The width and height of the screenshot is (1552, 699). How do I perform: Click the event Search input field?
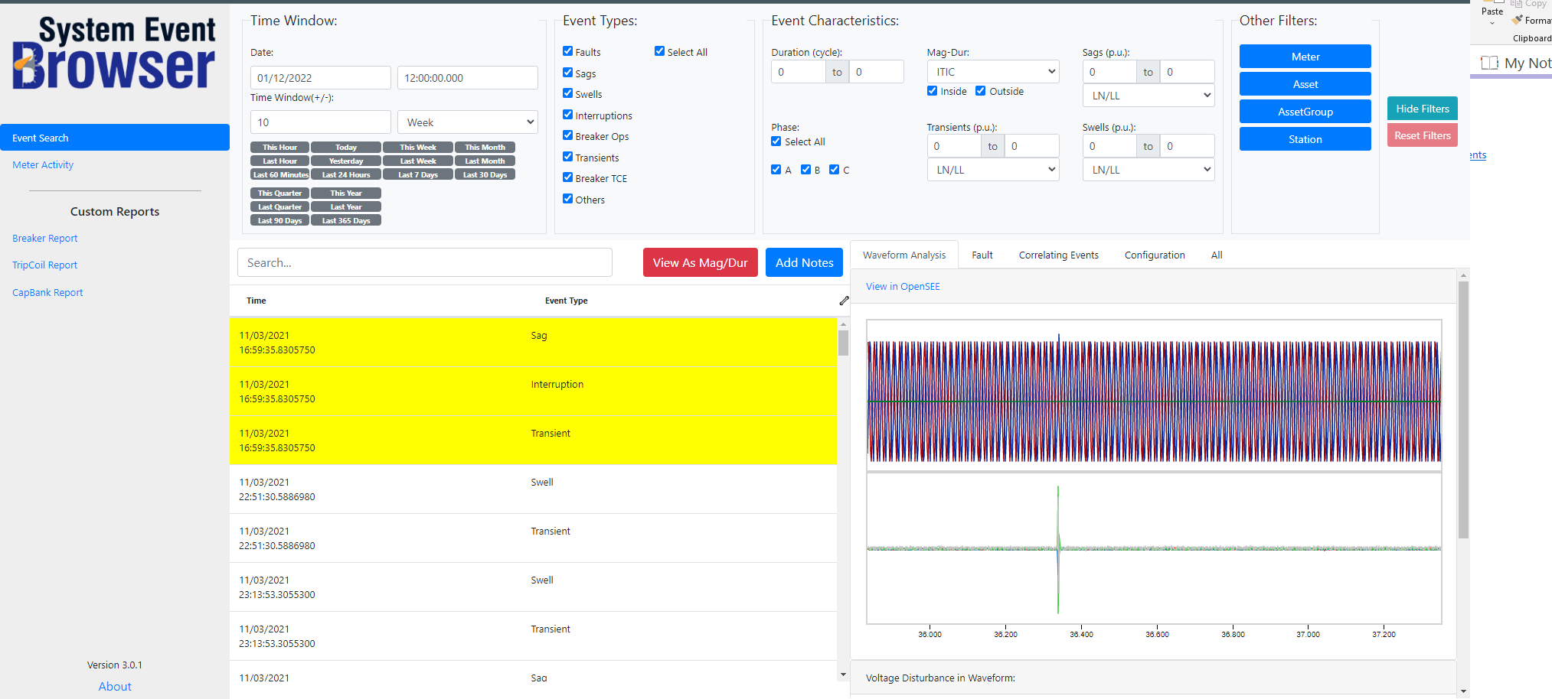(425, 262)
